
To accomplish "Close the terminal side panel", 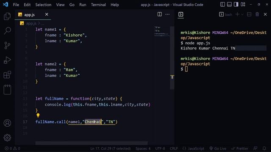I will click(265, 14).
